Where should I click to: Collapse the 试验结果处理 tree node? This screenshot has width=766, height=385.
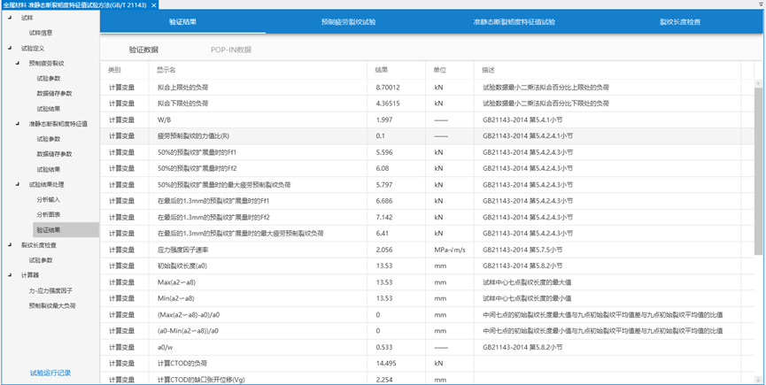click(19, 184)
